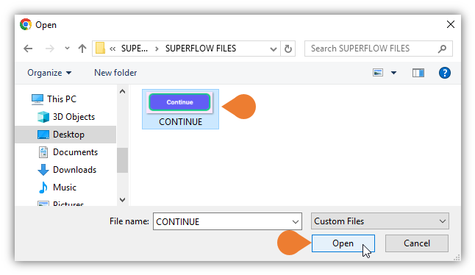The image size is (475, 275).
Task: Select SUPERFLOW FILES breadcrumb segment
Action: 201,49
